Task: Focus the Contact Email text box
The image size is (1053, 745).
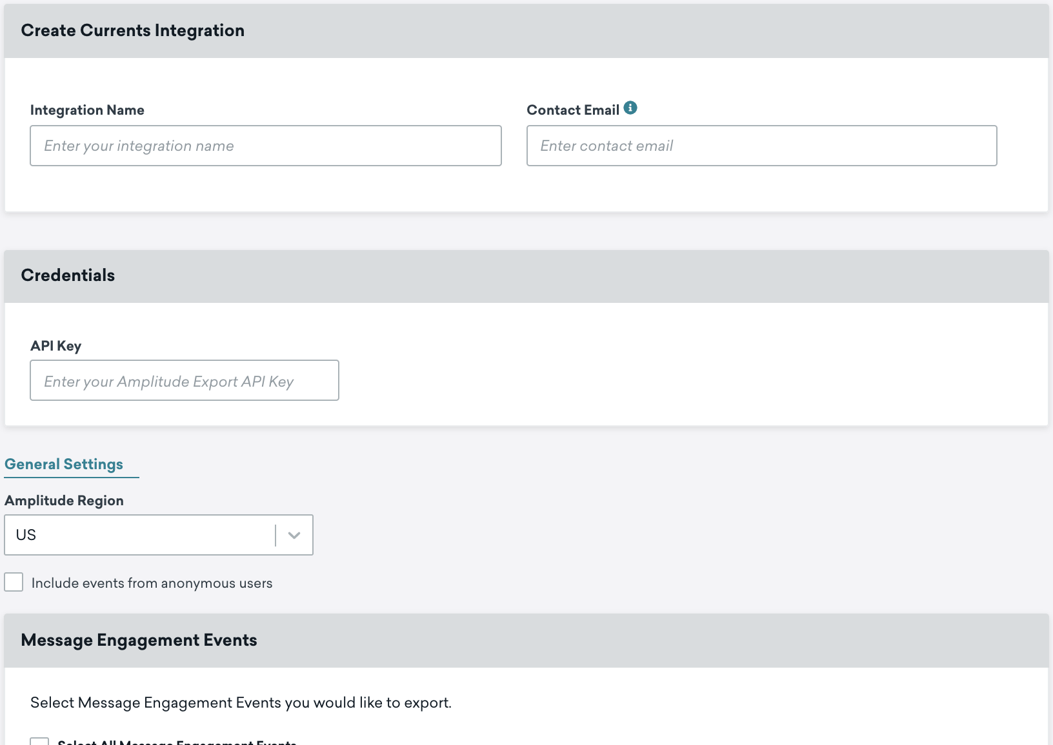Action: [x=761, y=146]
